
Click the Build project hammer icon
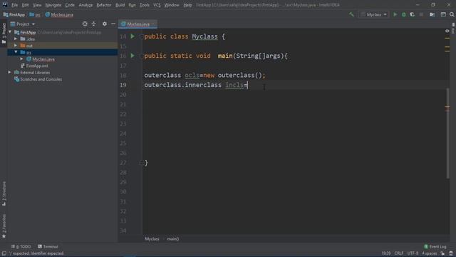(x=351, y=14)
